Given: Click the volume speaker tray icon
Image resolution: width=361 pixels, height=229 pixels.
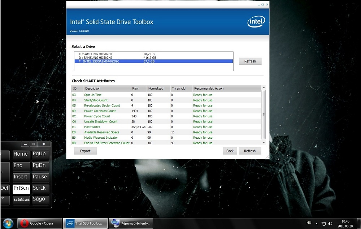Looking at the screenshot, I should 330,224.
